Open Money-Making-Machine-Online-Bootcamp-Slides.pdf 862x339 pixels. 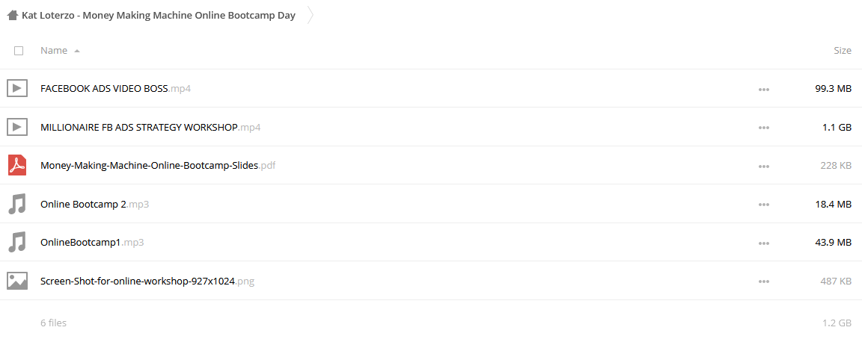[158, 165]
